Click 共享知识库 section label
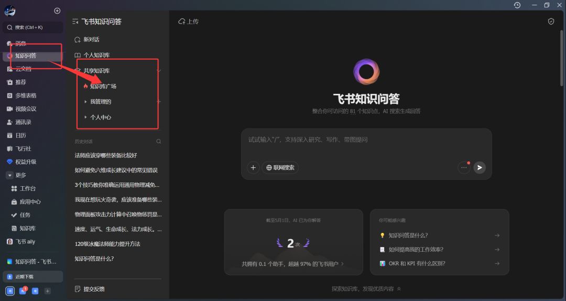566x301 pixels. [x=97, y=71]
